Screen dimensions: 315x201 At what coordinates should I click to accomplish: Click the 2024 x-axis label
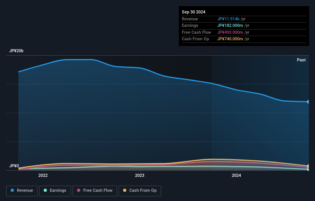[x=236, y=176]
